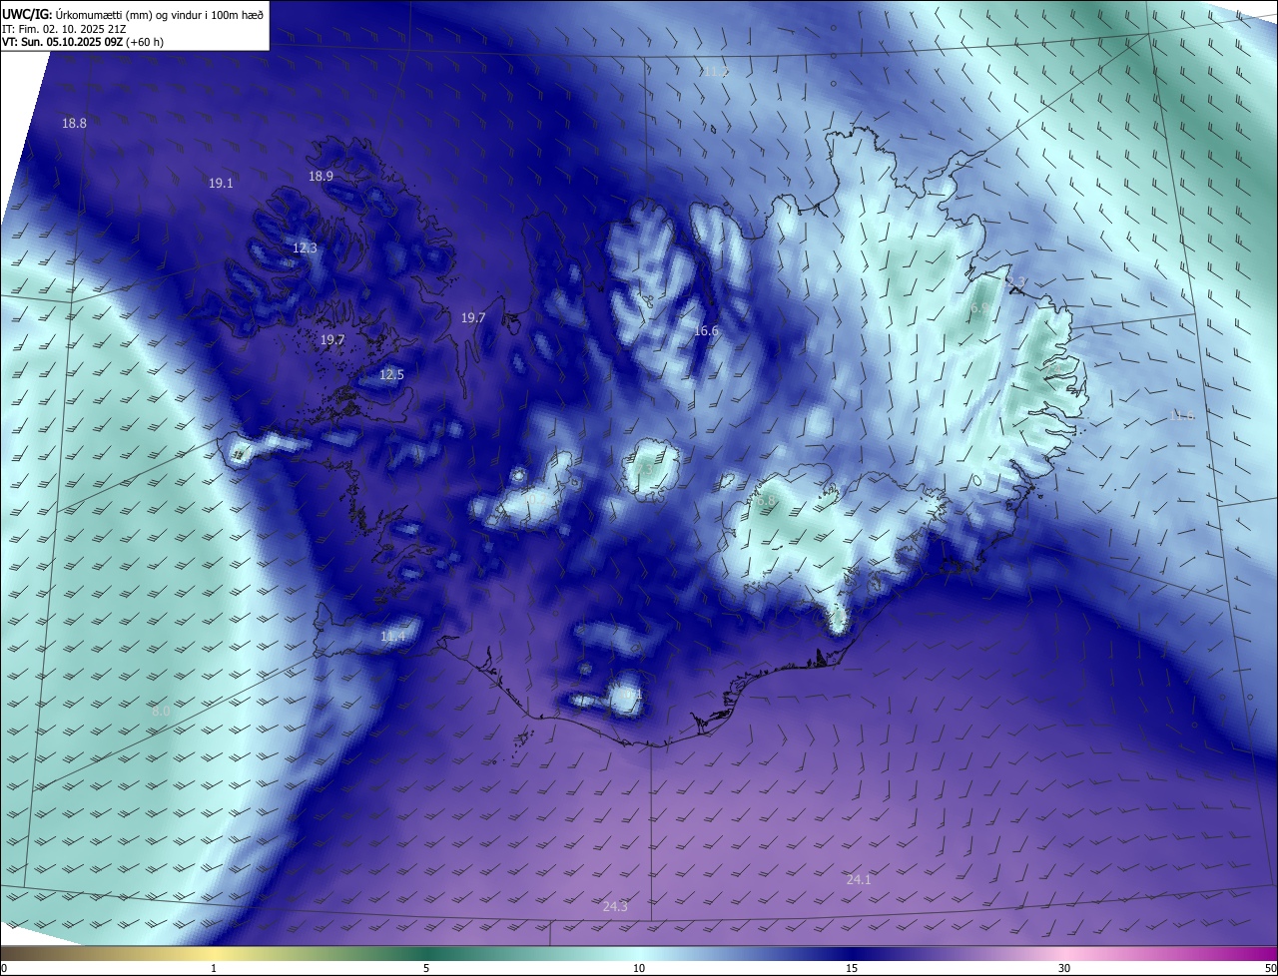
Task: Click the 1 tick on the color scale
Action: pyautogui.click(x=214, y=968)
